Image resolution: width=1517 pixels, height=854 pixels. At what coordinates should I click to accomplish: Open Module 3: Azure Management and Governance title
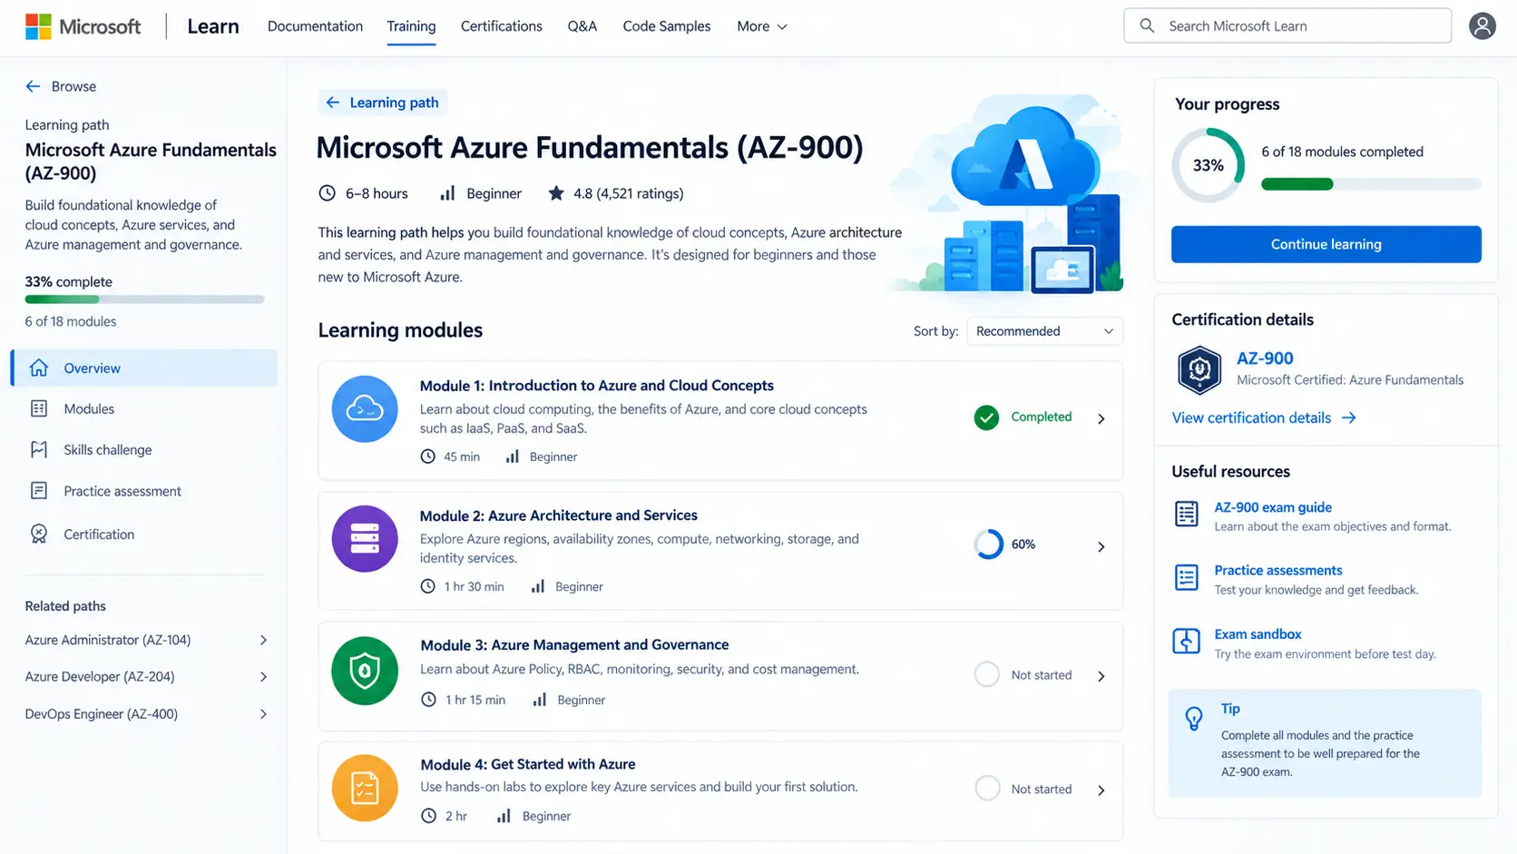point(574,644)
